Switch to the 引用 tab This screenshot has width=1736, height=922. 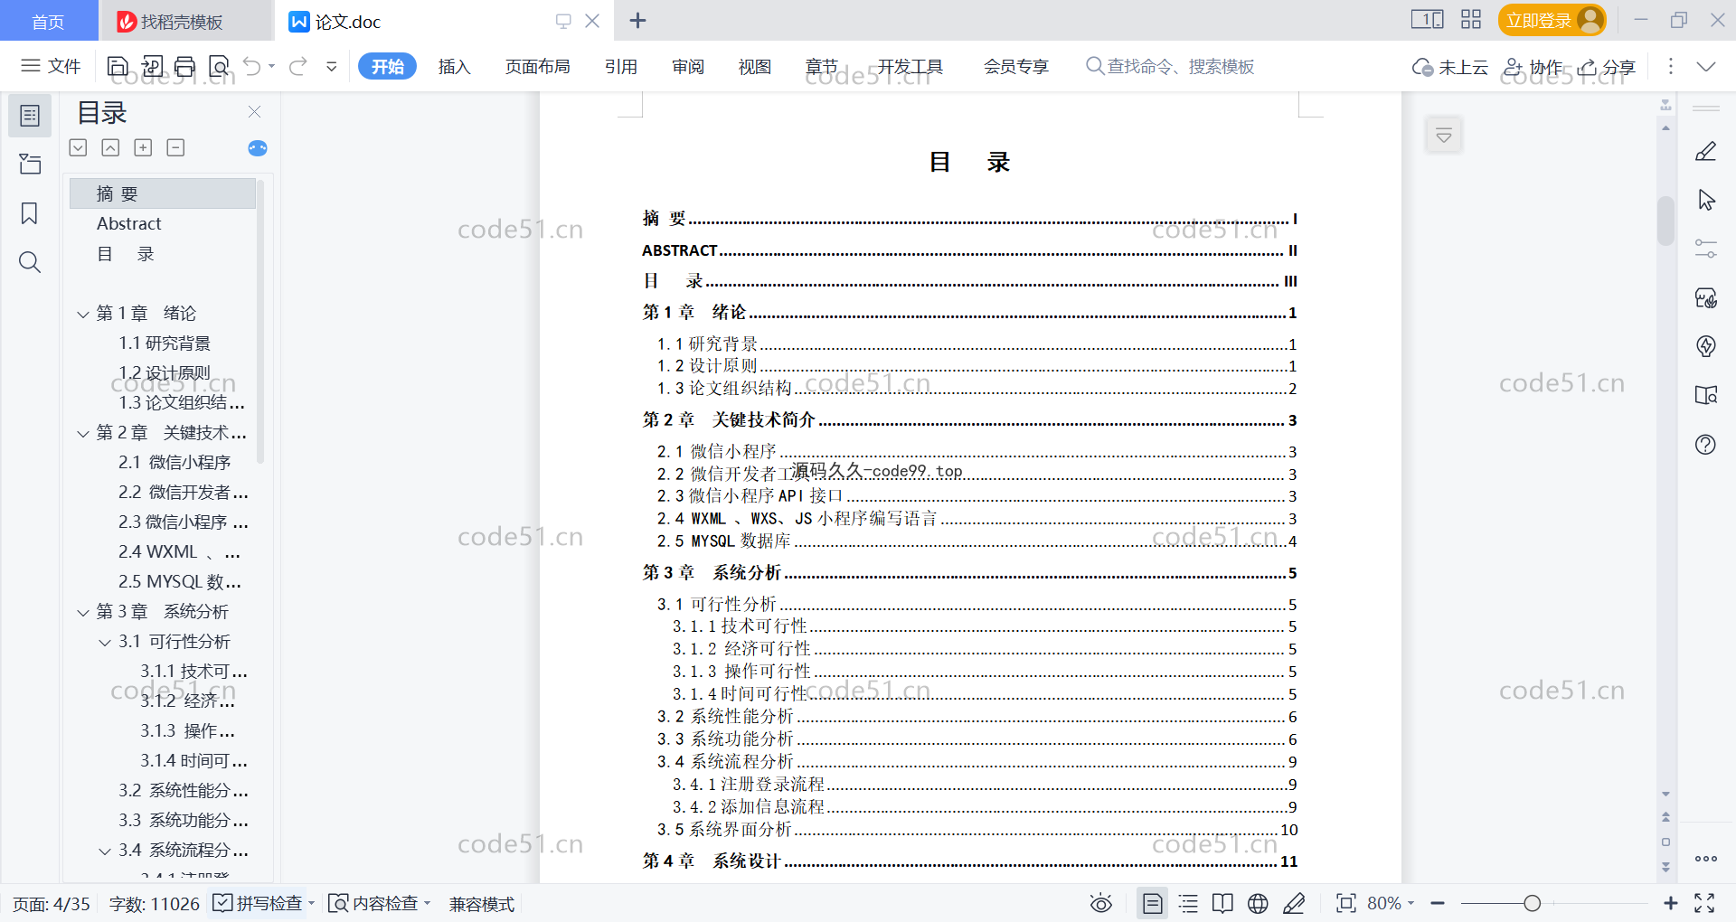pos(621,66)
